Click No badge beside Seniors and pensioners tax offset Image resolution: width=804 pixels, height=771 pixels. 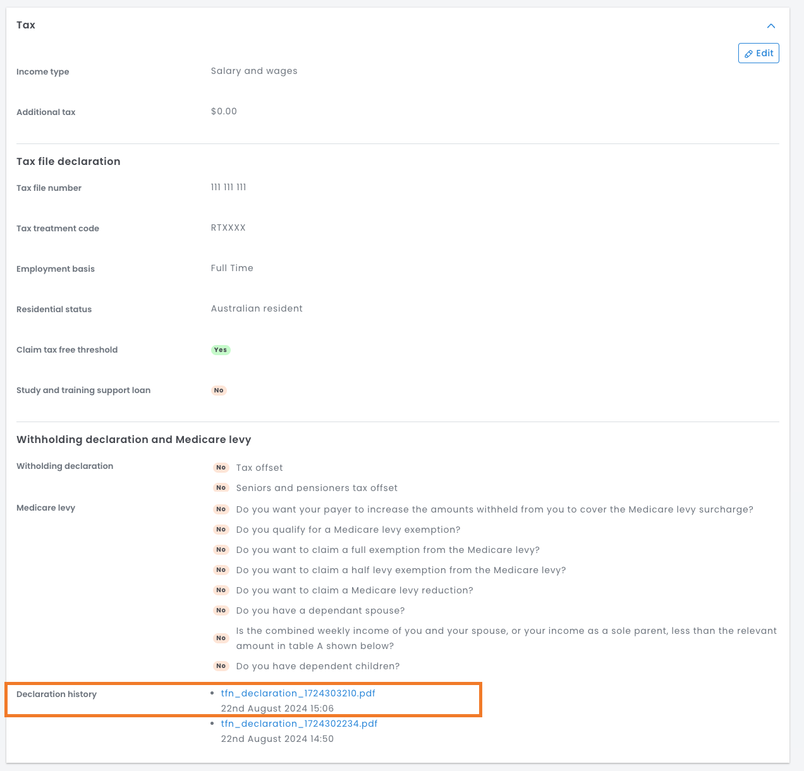click(221, 488)
